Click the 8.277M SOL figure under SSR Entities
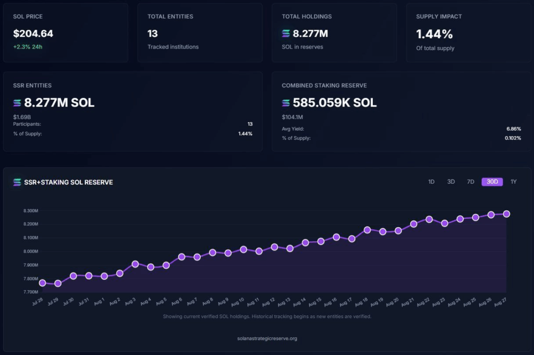Screen dimensions: 534x355 [59, 103]
